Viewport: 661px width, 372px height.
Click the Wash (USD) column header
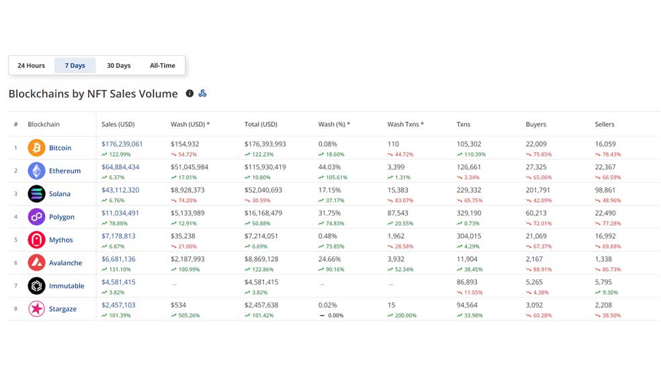pyautogui.click(x=190, y=124)
